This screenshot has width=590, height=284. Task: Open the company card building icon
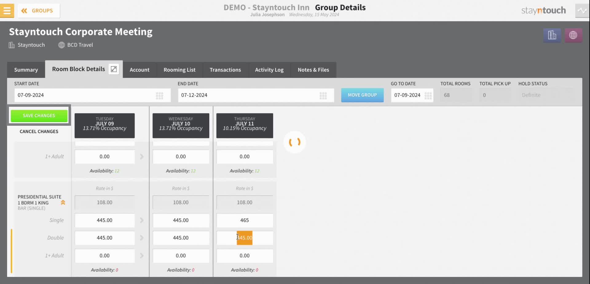552,35
